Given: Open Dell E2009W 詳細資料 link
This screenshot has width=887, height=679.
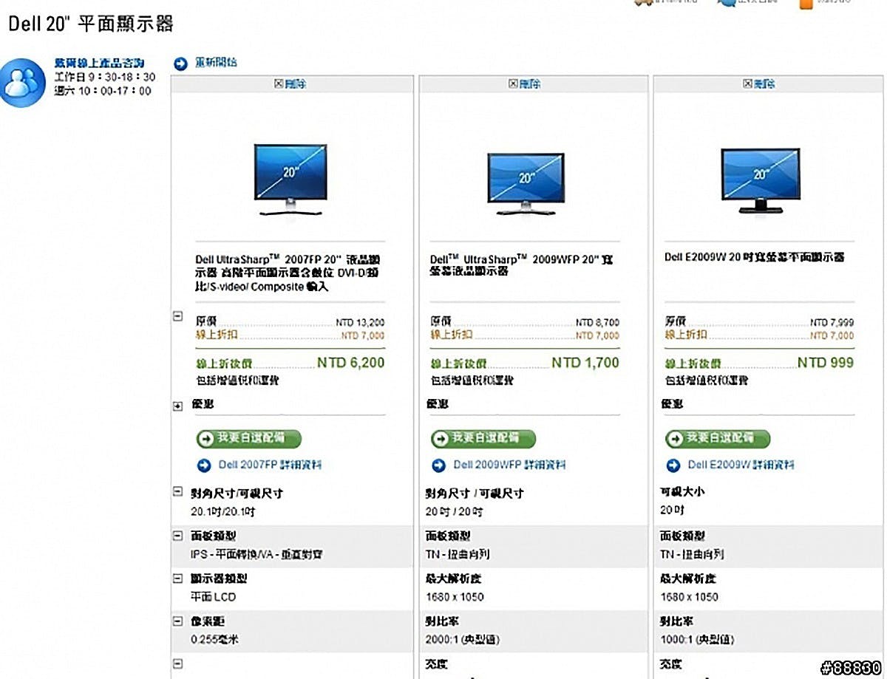Looking at the screenshot, I should click(741, 465).
